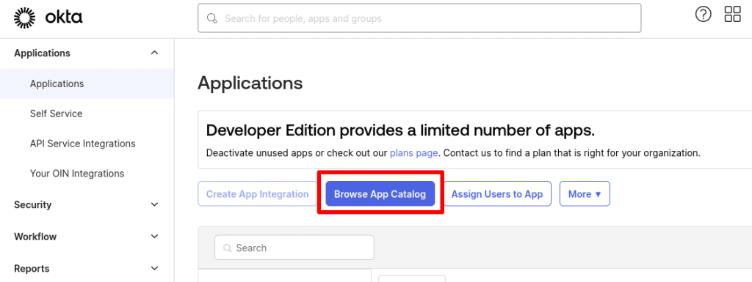This screenshot has height=282, width=752.
Task: Click the Okta logo
Action: click(48, 18)
